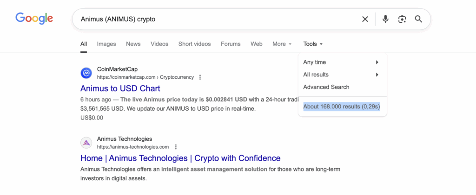
Task: Open Google Lens image search
Action: [x=402, y=19]
